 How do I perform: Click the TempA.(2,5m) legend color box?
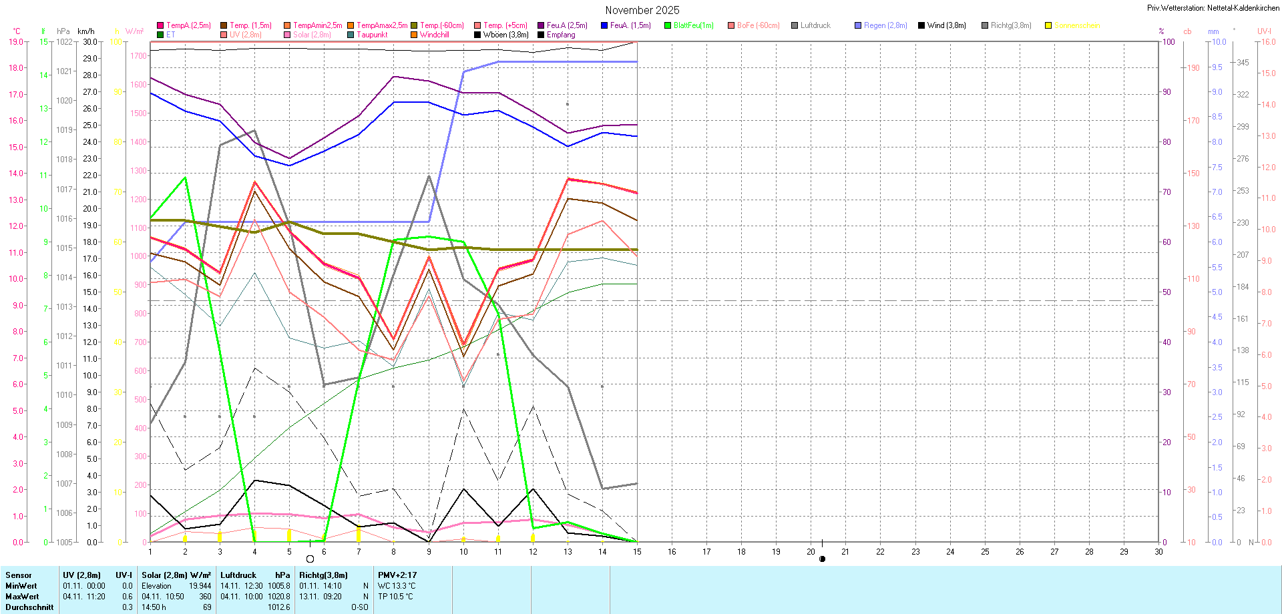pyautogui.click(x=160, y=25)
